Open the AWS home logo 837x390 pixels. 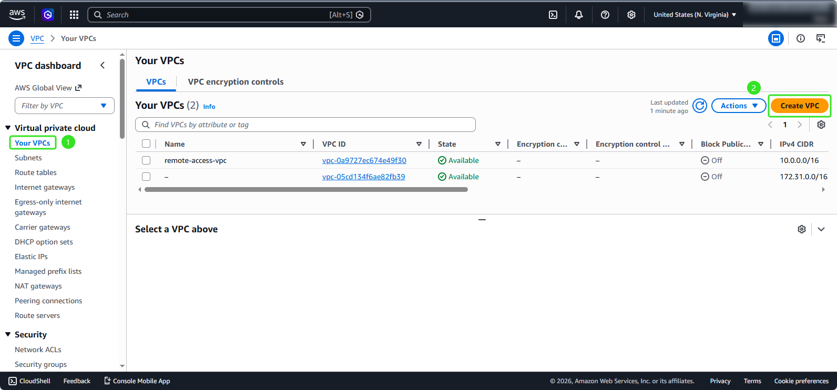pyautogui.click(x=17, y=15)
